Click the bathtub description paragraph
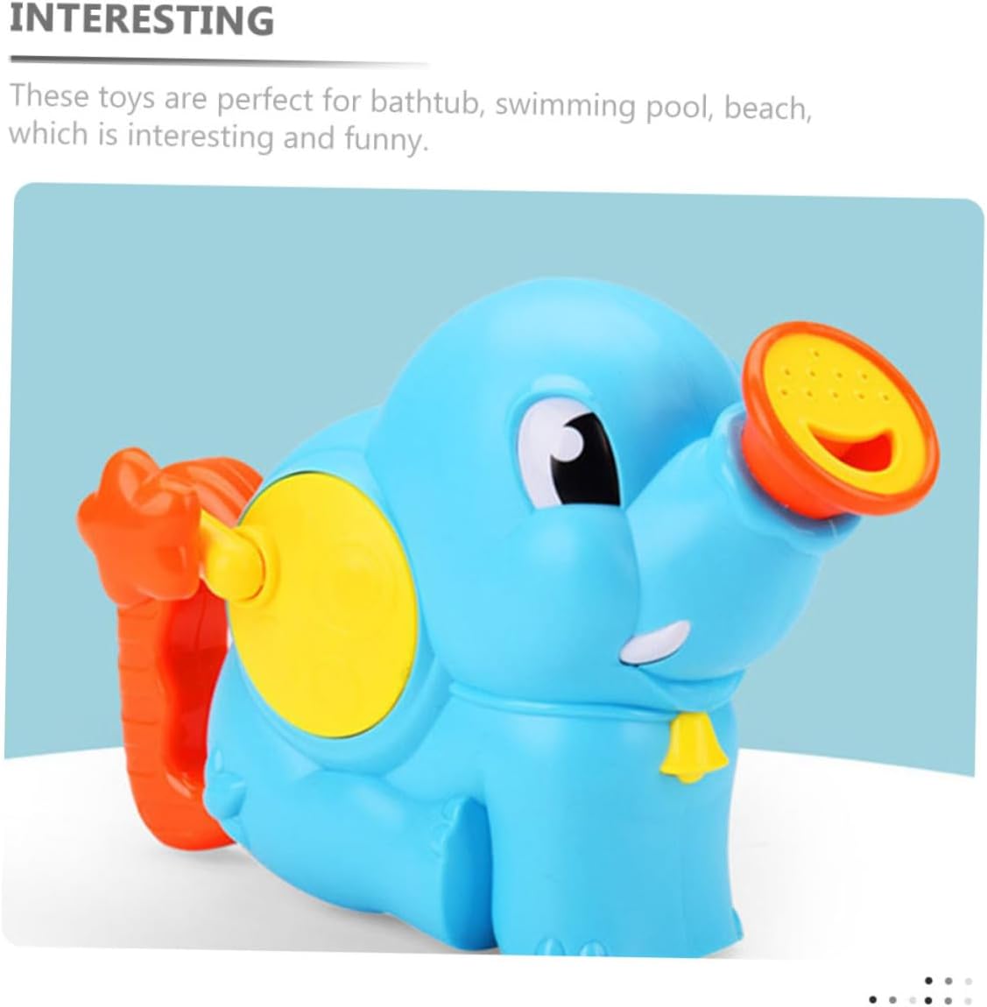Viewport: 987px width, 1007px height. coord(411,116)
